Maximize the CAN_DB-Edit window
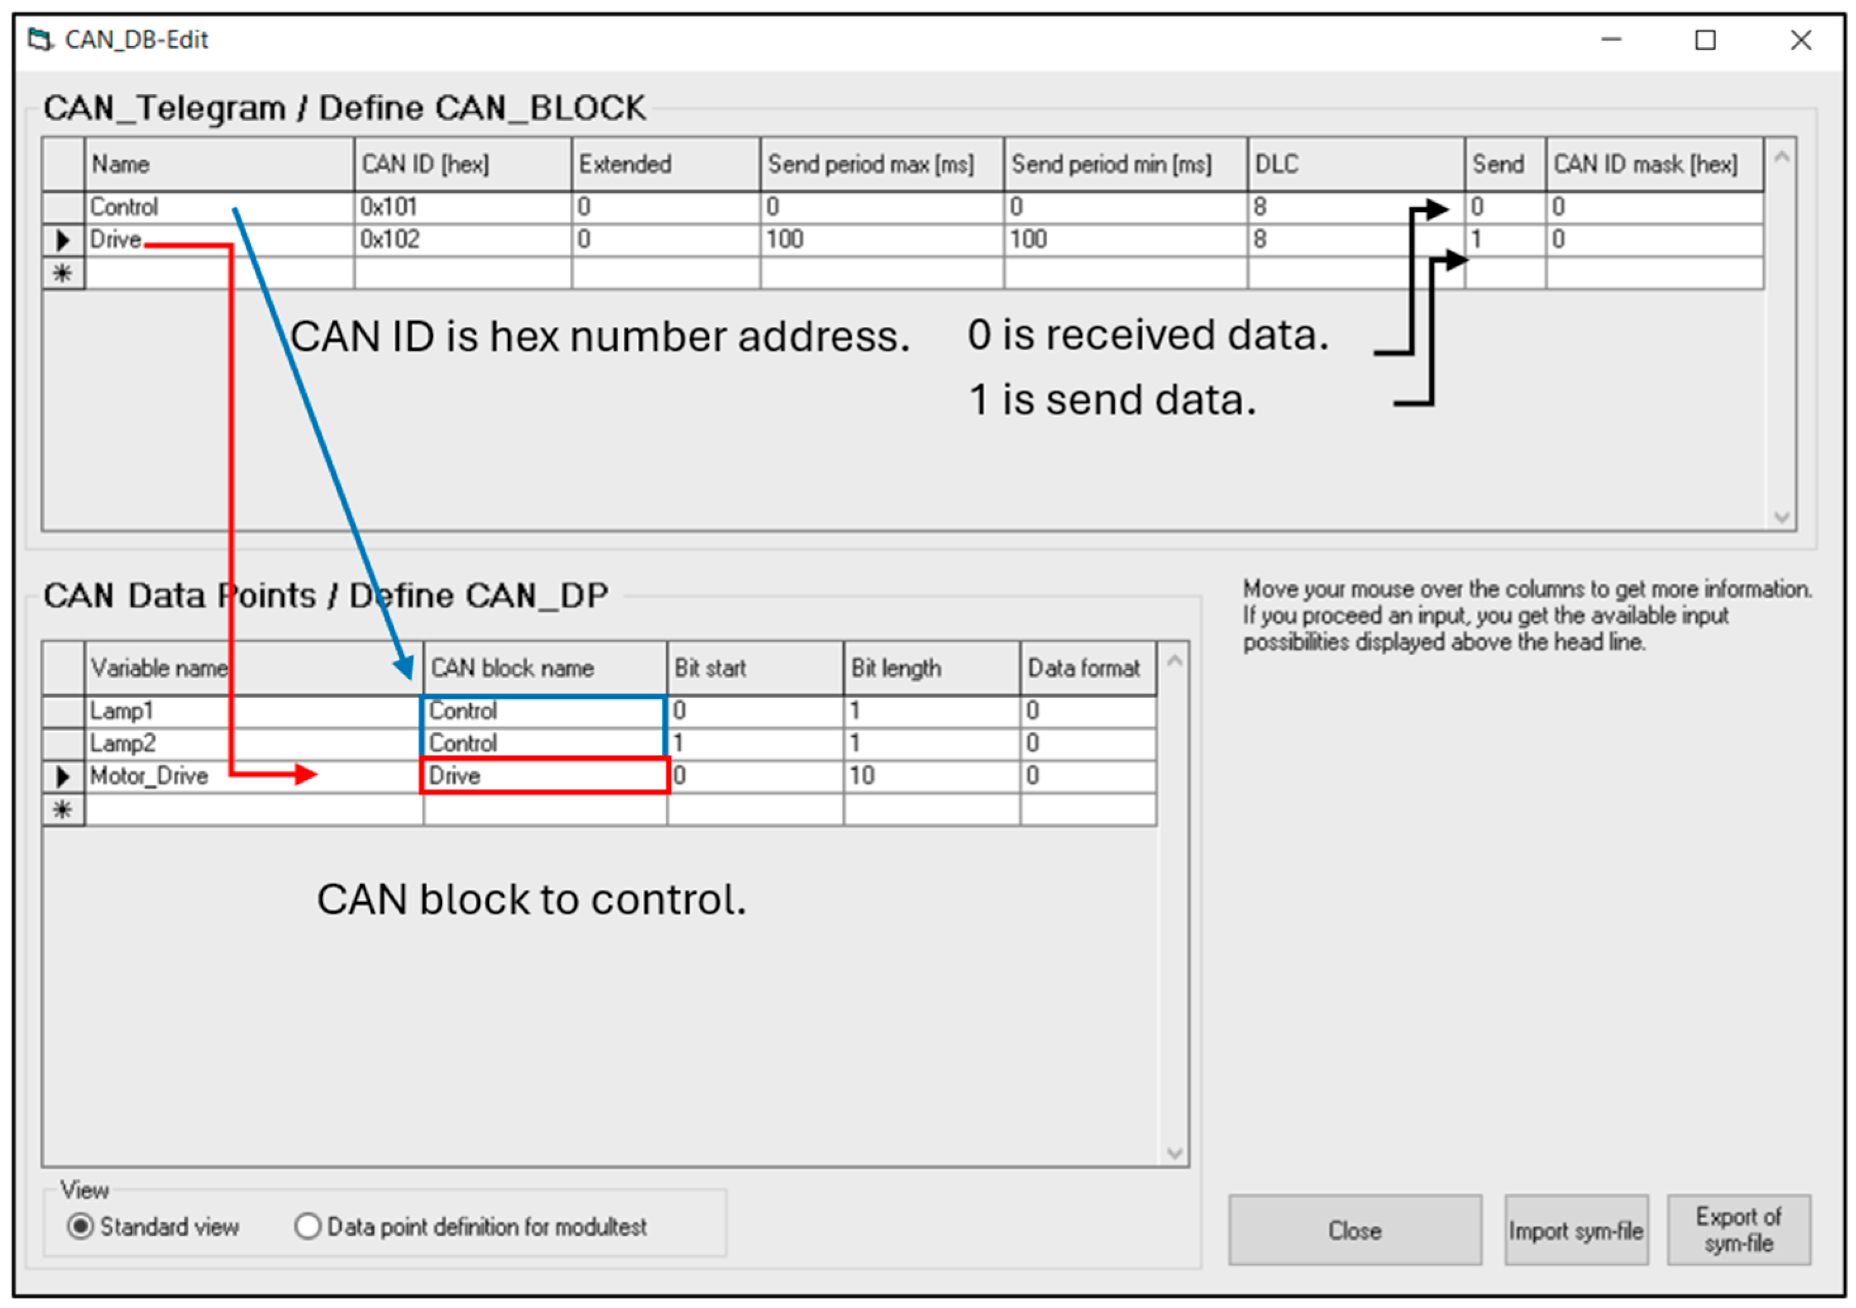The height and width of the screenshot is (1308, 1856). point(1705,40)
